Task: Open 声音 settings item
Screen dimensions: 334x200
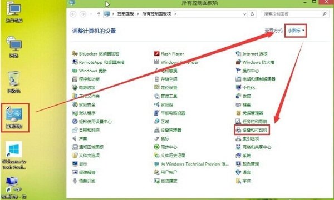Action: pyautogui.click(x=80, y=138)
